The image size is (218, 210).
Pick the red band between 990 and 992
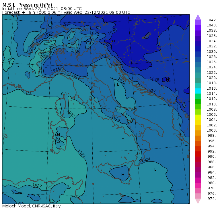coord(198,154)
